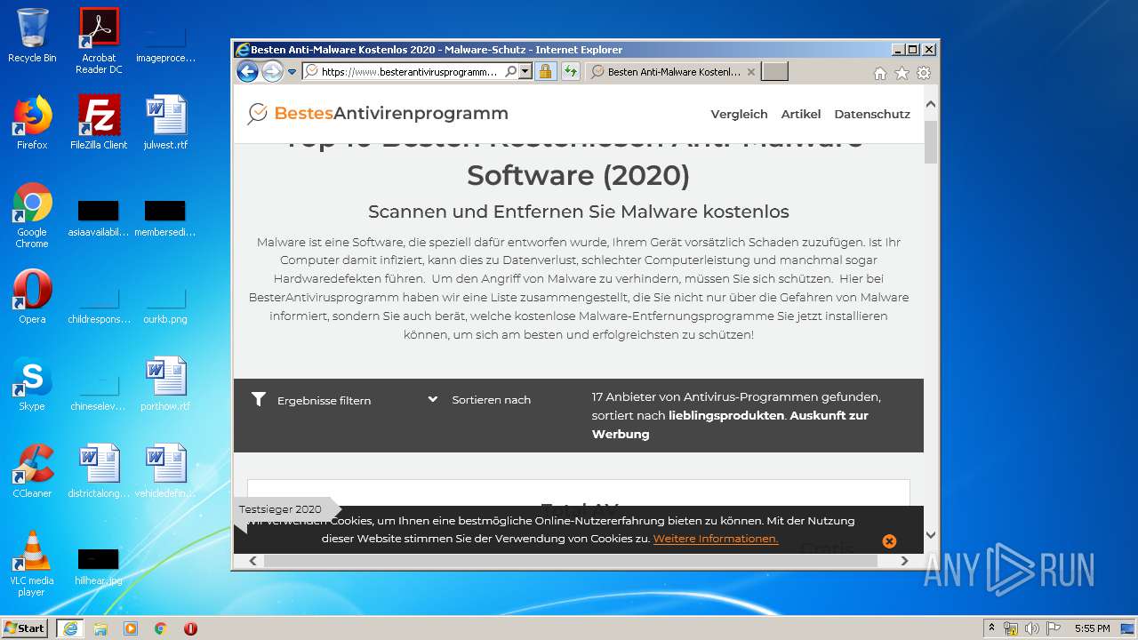1138x640 pixels.
Task: Click the Home icon in IE toolbar
Action: 880,74
